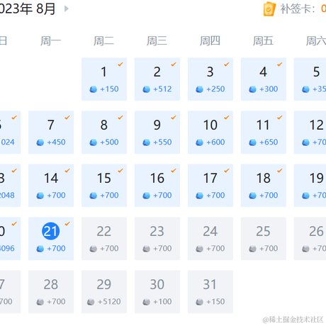Select August 31 with +150 reward

point(210,292)
